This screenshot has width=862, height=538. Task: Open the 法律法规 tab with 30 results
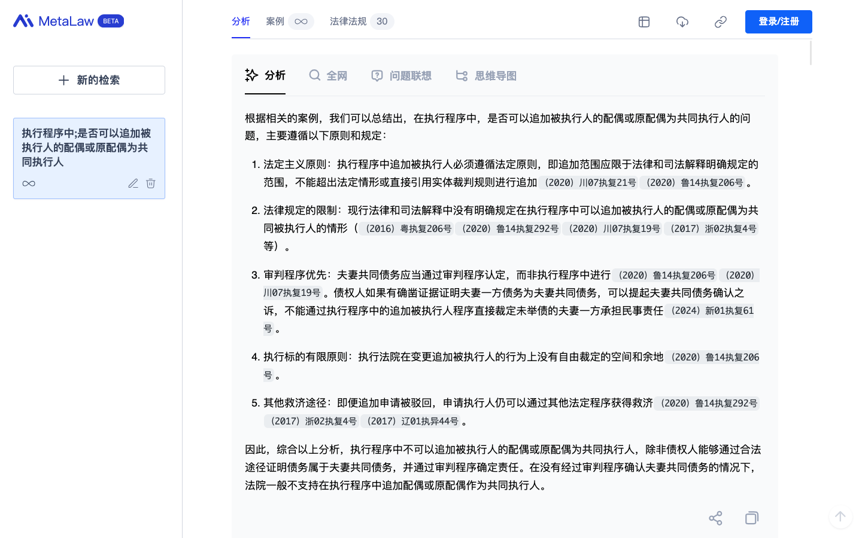[348, 22]
